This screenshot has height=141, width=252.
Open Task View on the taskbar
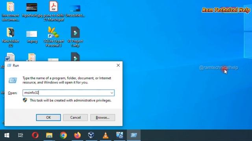coord(20,136)
